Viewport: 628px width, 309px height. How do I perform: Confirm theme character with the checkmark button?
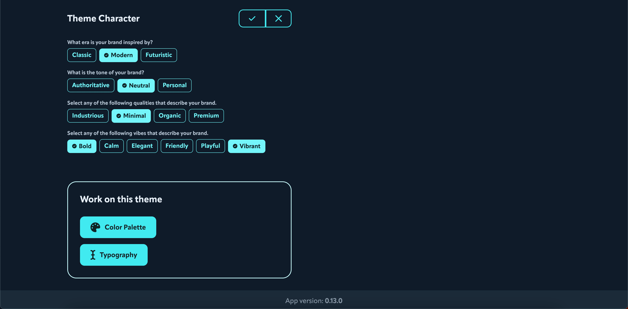(252, 19)
